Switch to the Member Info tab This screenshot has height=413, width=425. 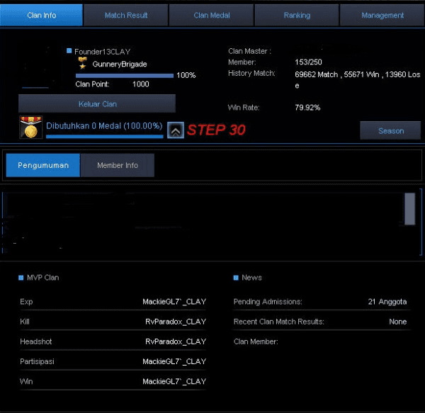(x=117, y=165)
